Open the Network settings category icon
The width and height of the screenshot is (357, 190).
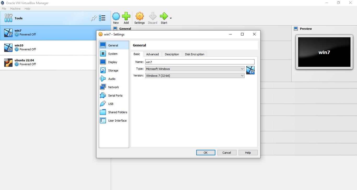coord(103,87)
